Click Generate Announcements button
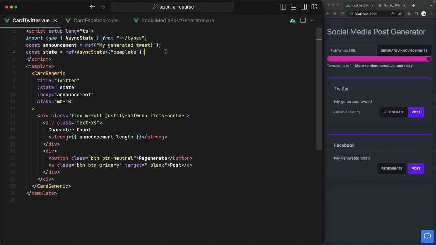This screenshot has width=436, height=245. point(404,50)
